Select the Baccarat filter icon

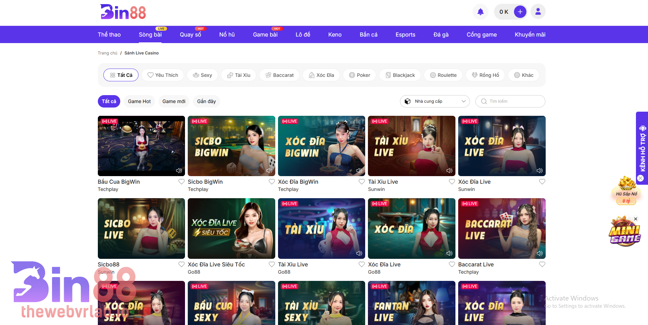269,75
